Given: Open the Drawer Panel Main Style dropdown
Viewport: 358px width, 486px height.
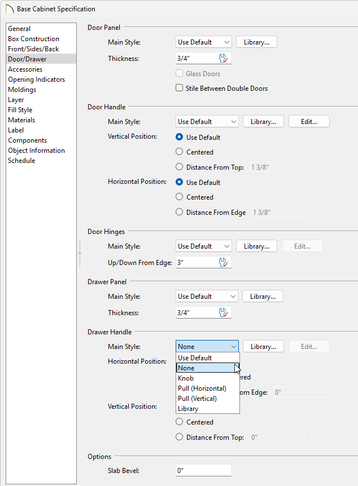Looking at the screenshot, I should [x=207, y=297].
